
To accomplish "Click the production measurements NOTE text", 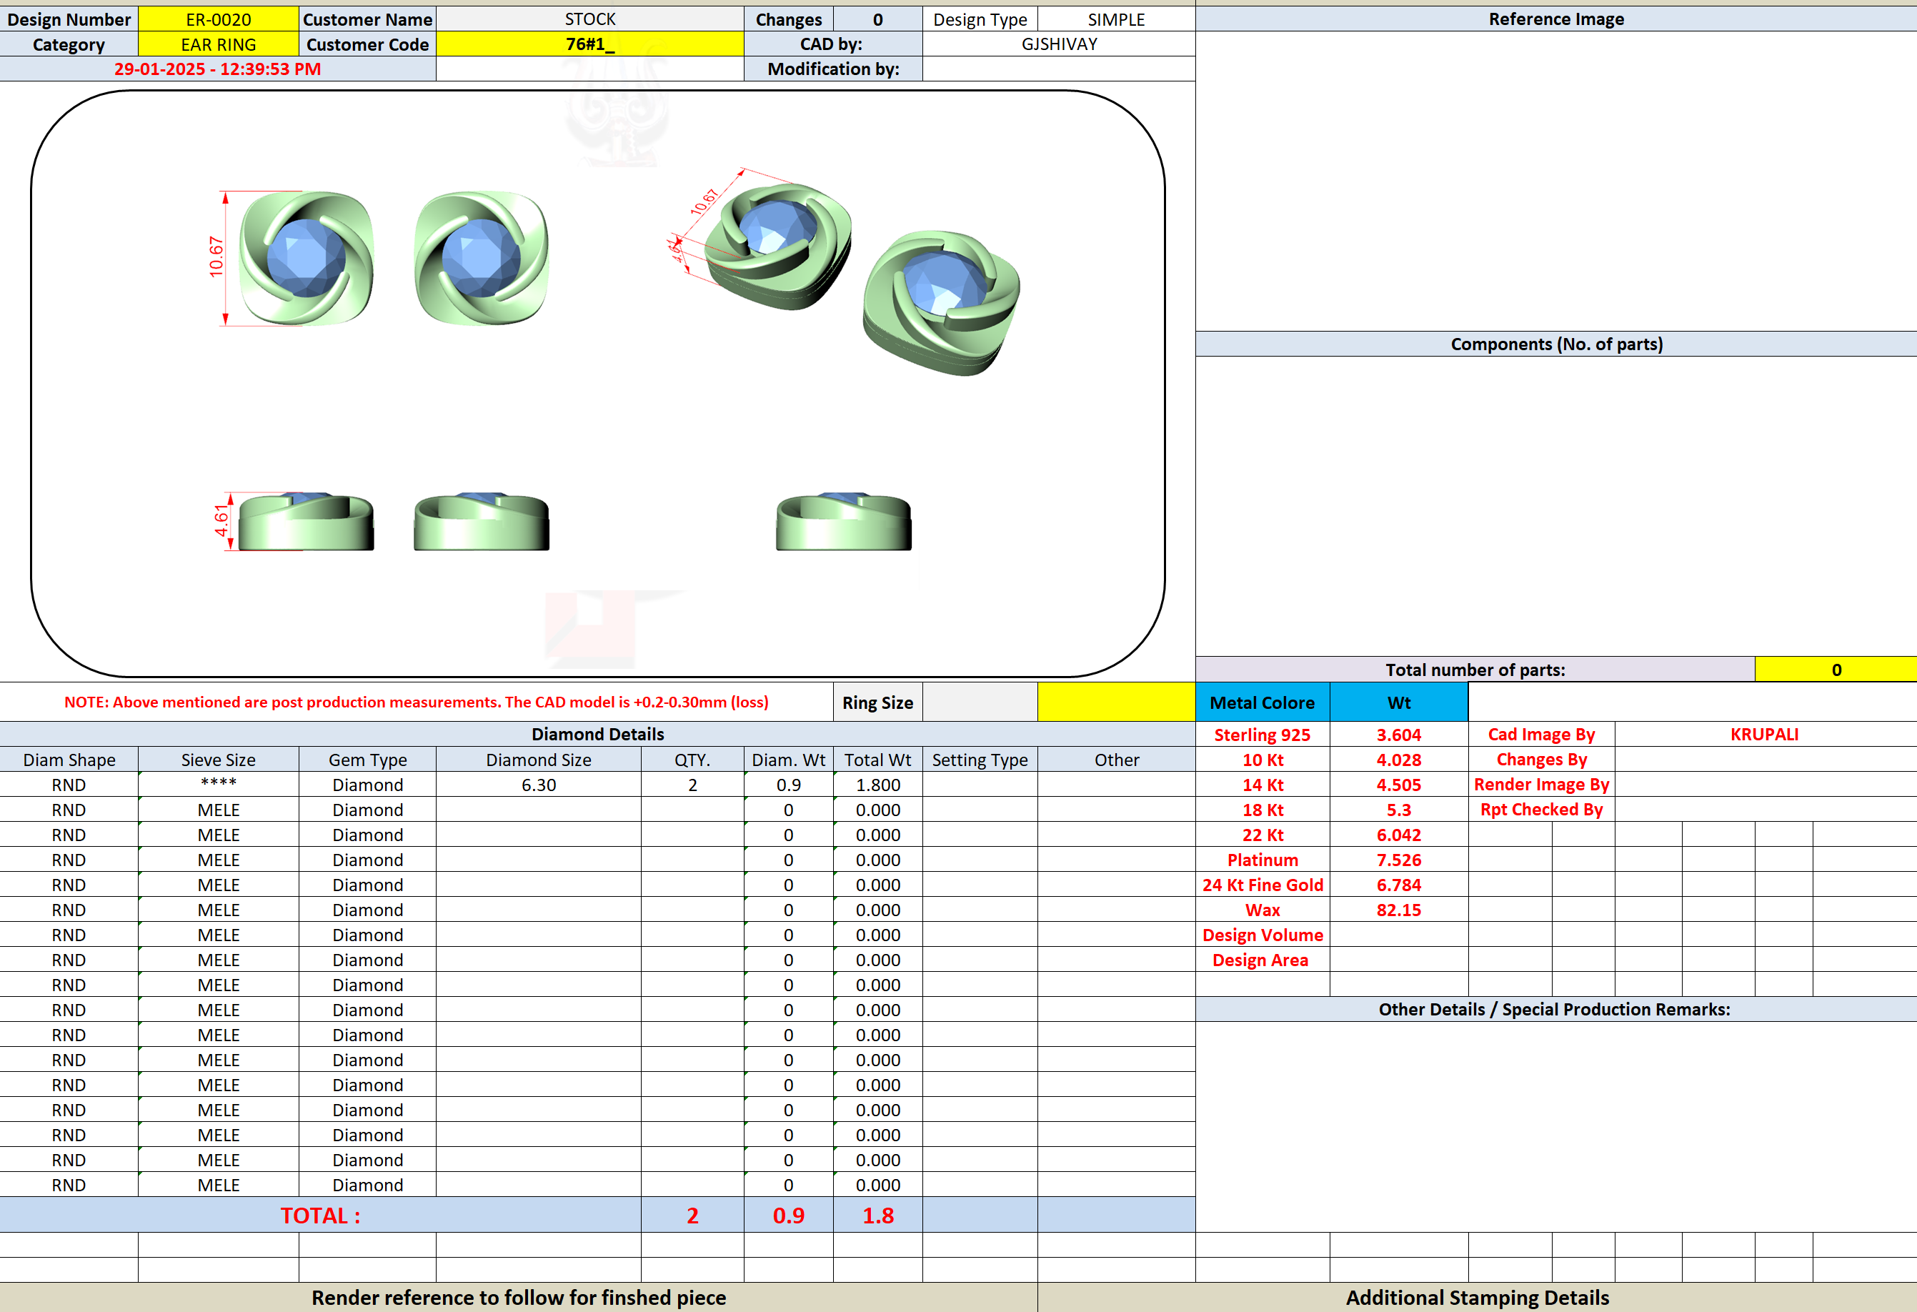I will coord(417,702).
